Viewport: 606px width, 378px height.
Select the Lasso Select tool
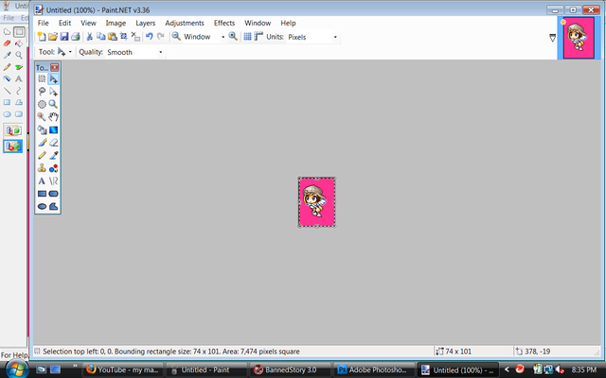click(42, 92)
